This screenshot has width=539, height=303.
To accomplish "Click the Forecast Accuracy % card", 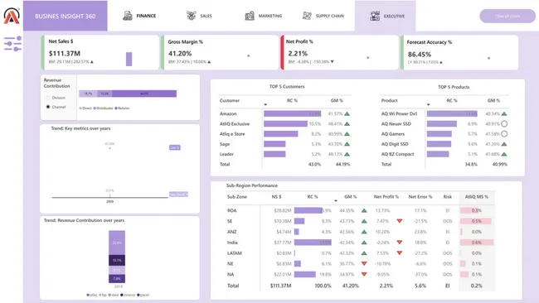I will click(x=459, y=52).
